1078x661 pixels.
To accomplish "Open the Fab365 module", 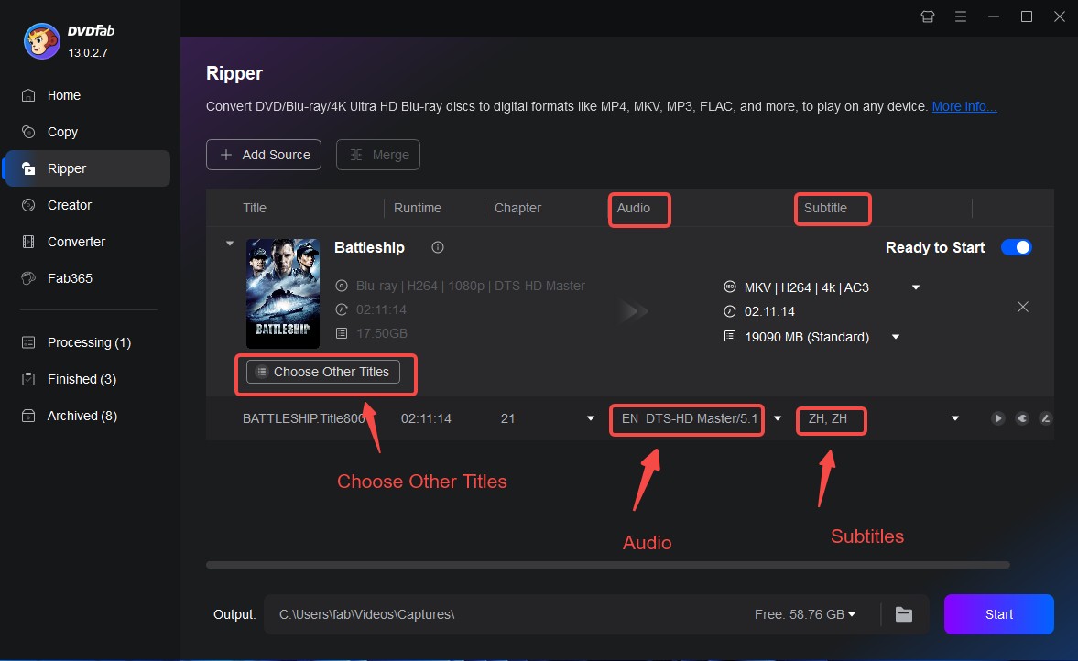I will pos(67,277).
